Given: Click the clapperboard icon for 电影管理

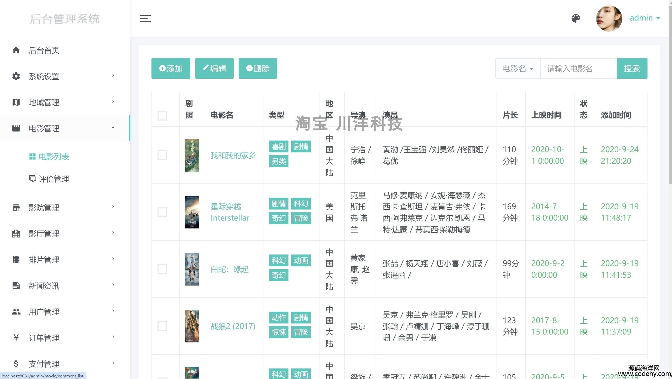Looking at the screenshot, I should click(16, 128).
